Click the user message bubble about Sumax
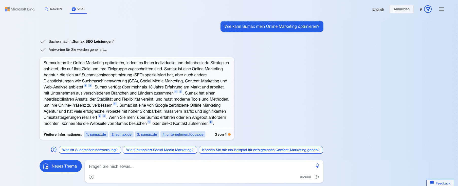The image size is (458, 186). pyautogui.click(x=272, y=26)
